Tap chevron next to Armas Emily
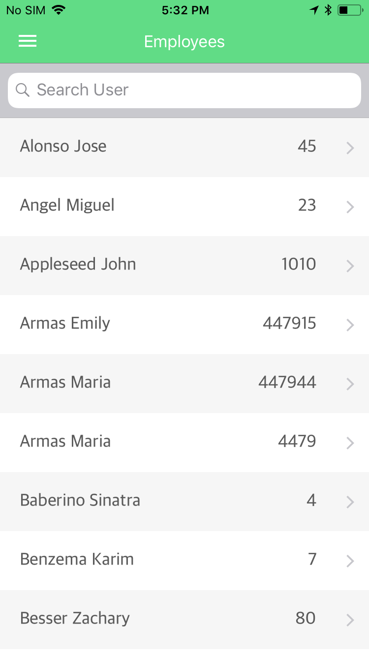 coord(350,325)
